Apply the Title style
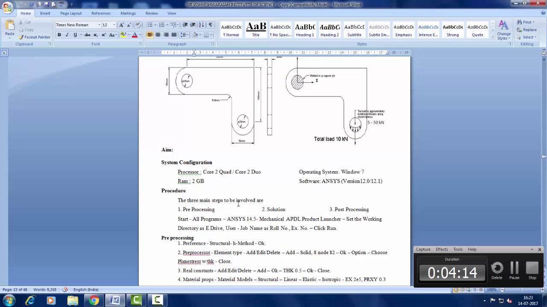Screen dimensions: 547x307 (256, 30)
